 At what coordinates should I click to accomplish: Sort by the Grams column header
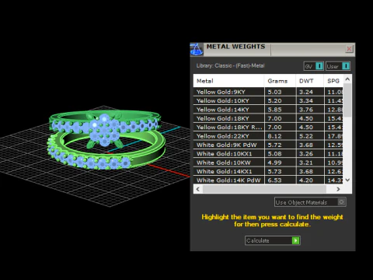tap(280, 81)
